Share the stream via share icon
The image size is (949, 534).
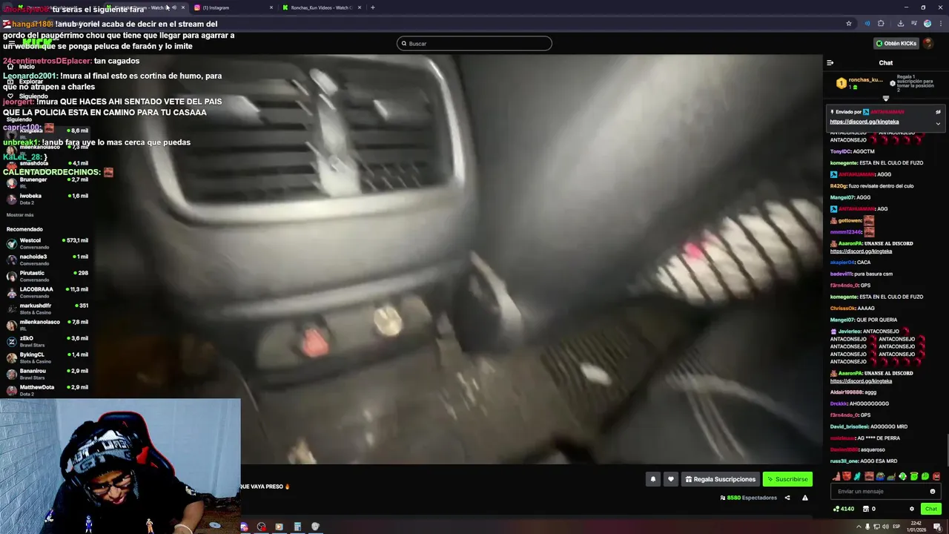click(x=787, y=498)
